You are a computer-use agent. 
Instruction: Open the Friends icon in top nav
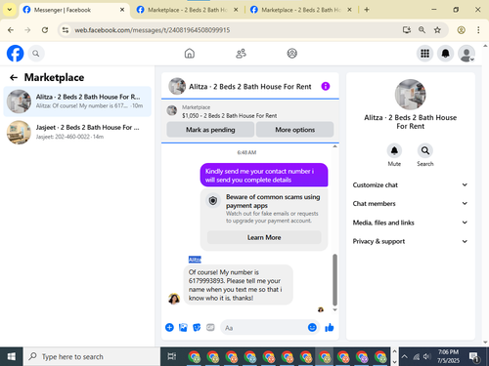[x=241, y=54]
